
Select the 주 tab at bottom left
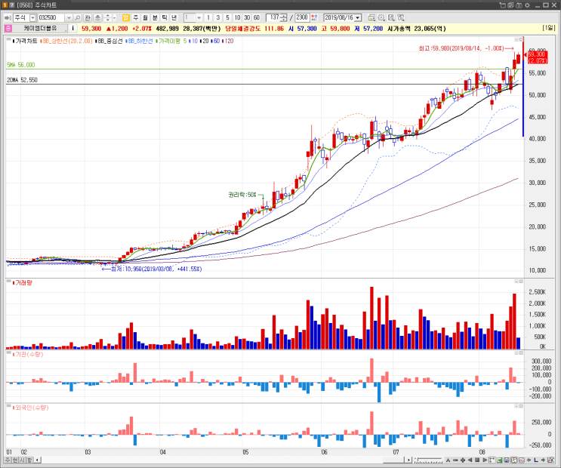[x=8, y=460]
